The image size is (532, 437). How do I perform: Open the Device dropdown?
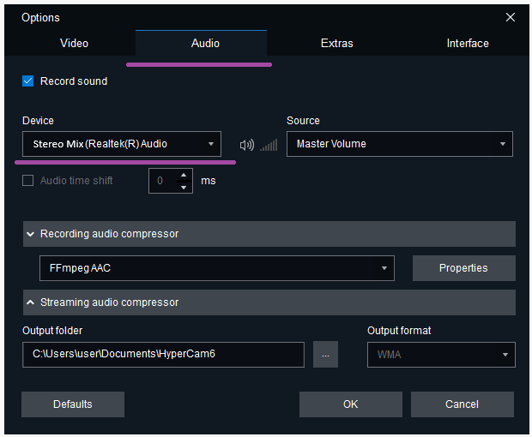point(122,144)
